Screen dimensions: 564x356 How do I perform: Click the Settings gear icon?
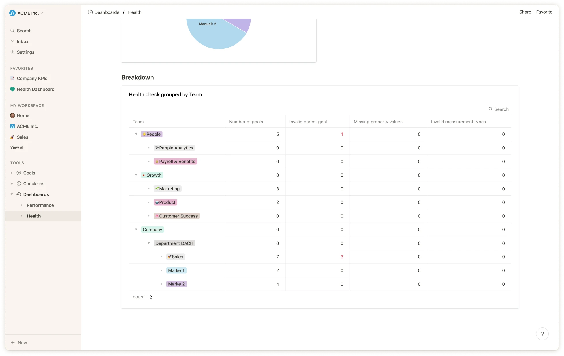tap(12, 52)
